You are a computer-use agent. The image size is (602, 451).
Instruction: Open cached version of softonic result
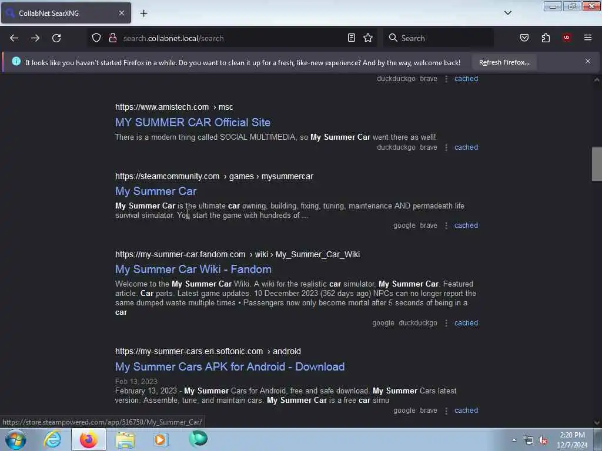pyautogui.click(x=466, y=410)
